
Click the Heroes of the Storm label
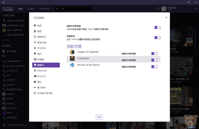(88, 65)
